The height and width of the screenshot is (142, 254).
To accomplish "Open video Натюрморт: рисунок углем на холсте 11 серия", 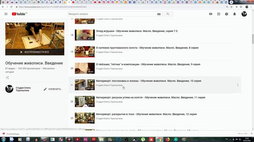I will [x=150, y=97].
